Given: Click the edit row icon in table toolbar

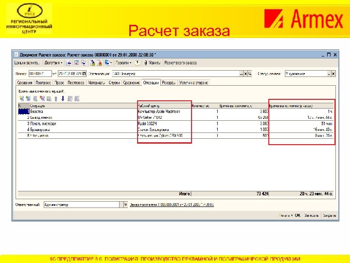Looking at the screenshot, I should point(35,98).
